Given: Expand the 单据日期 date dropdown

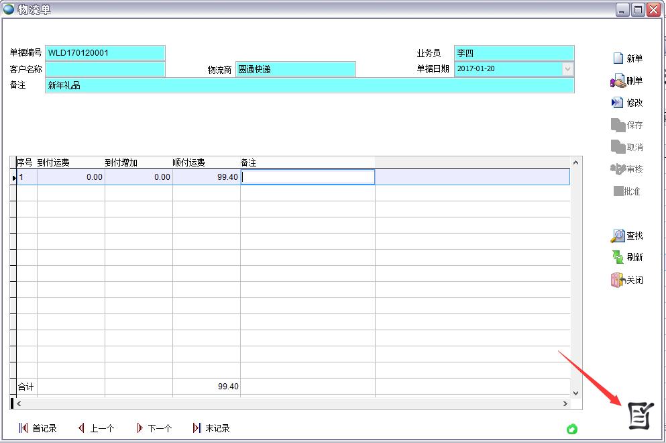Looking at the screenshot, I should (567, 69).
